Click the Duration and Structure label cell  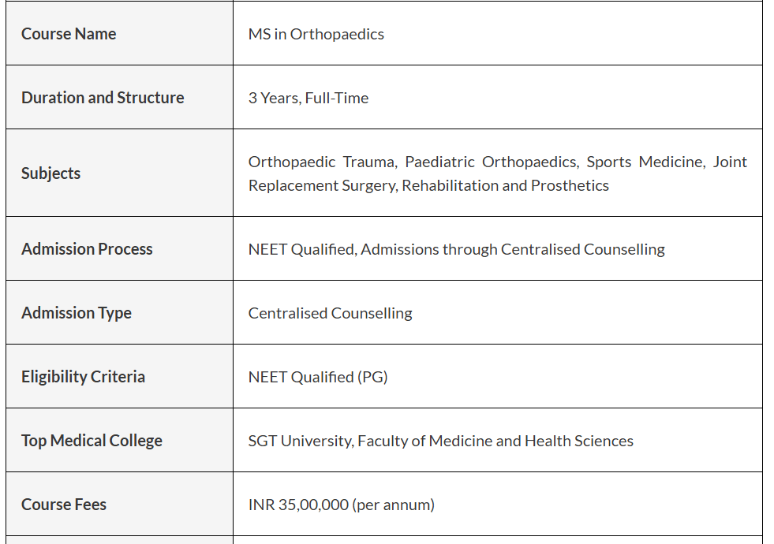pos(103,98)
